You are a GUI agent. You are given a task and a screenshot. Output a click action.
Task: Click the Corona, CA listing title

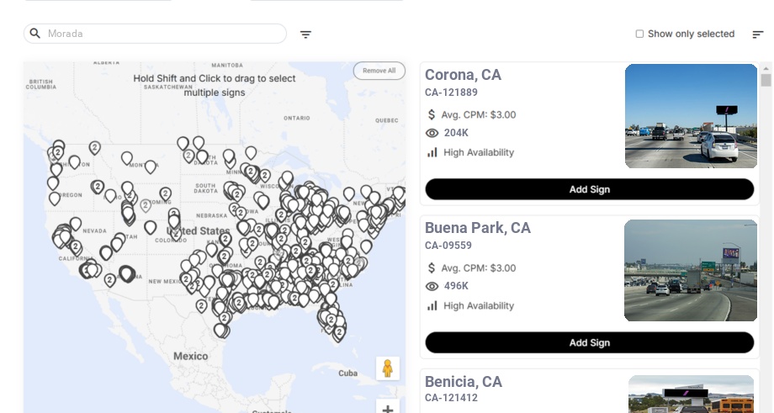click(x=463, y=75)
